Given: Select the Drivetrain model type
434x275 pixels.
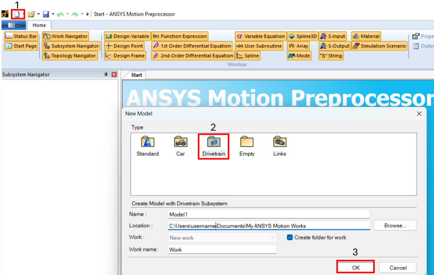Looking at the screenshot, I should click(213, 146).
